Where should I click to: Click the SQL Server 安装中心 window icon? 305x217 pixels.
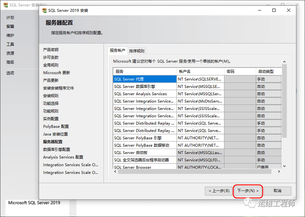[6, 5]
